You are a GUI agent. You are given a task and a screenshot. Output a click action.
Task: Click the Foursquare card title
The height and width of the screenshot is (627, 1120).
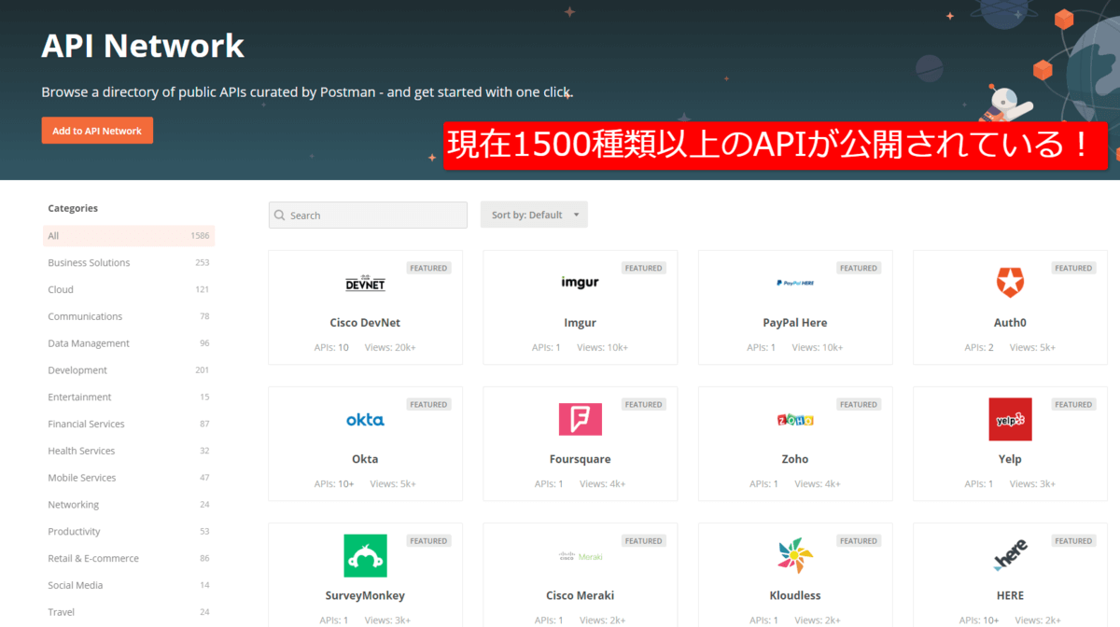(581, 459)
